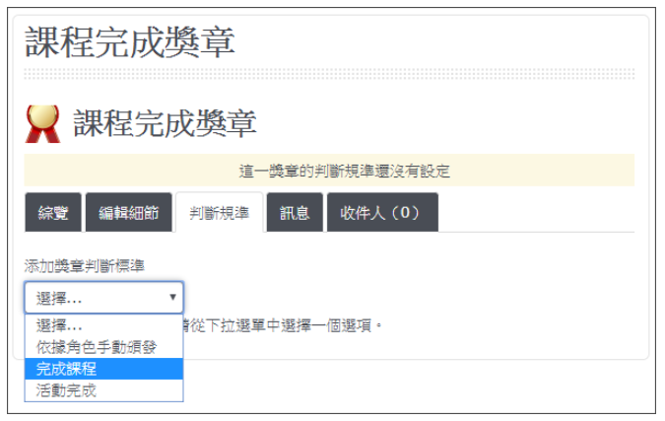This screenshot has width=665, height=421.
Task: Select the 判斷規準 tab
Action: tap(219, 213)
